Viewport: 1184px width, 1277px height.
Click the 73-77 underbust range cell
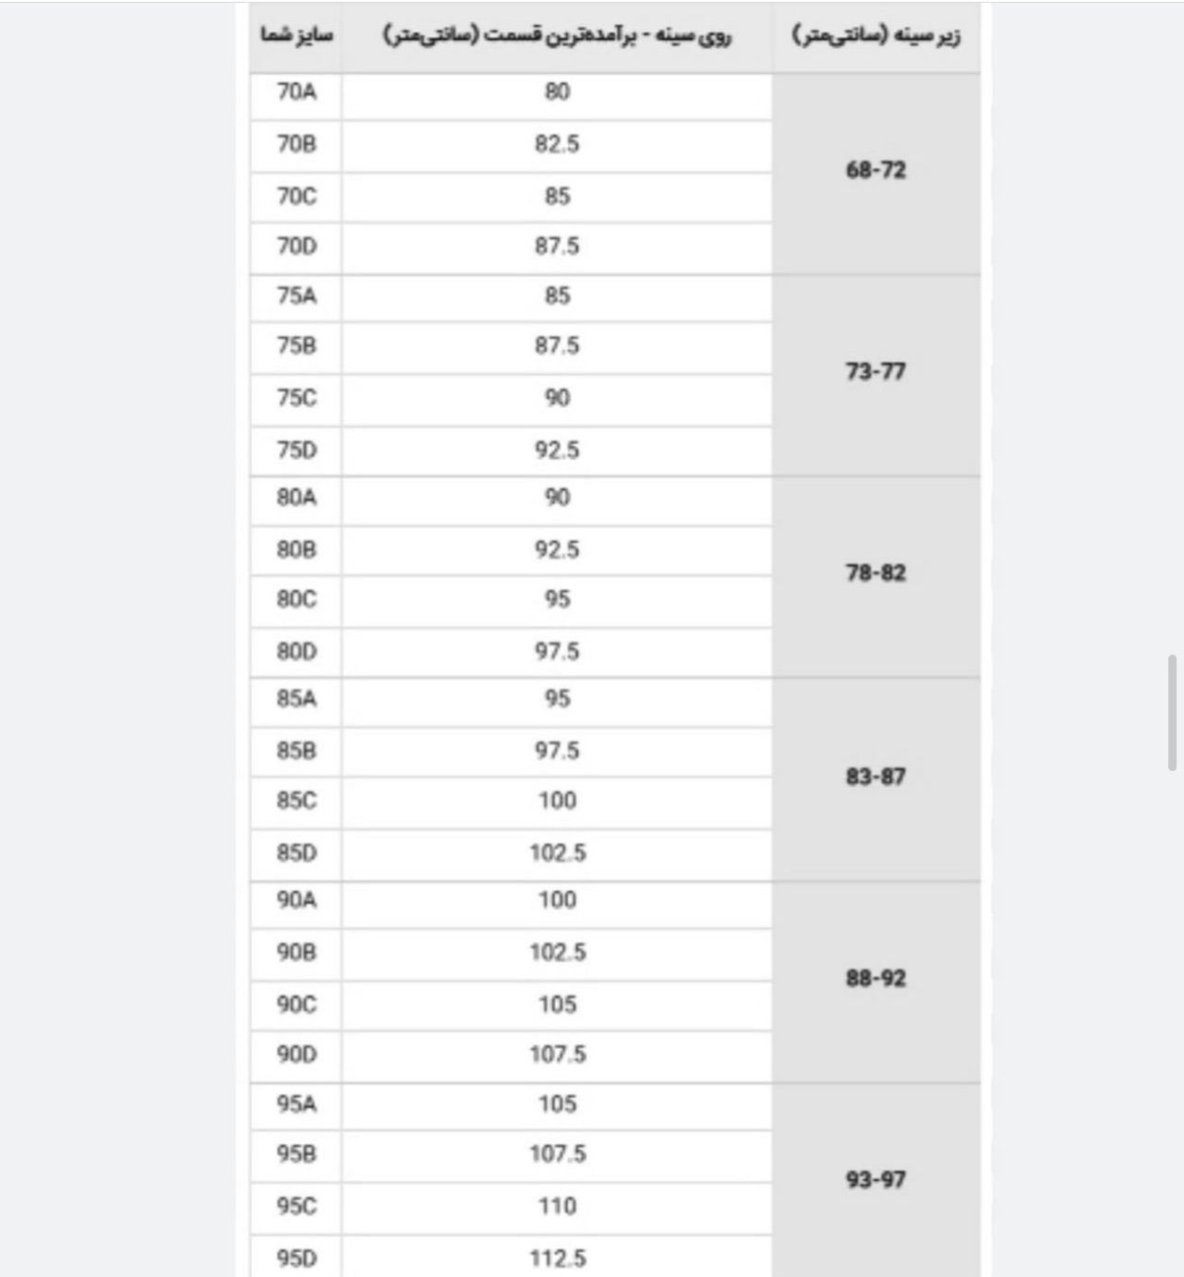876,372
